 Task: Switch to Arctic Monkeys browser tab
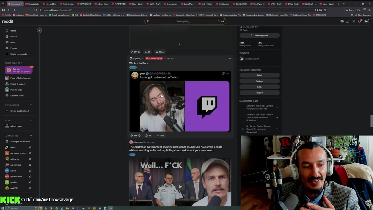pyautogui.click(x=66, y=4)
